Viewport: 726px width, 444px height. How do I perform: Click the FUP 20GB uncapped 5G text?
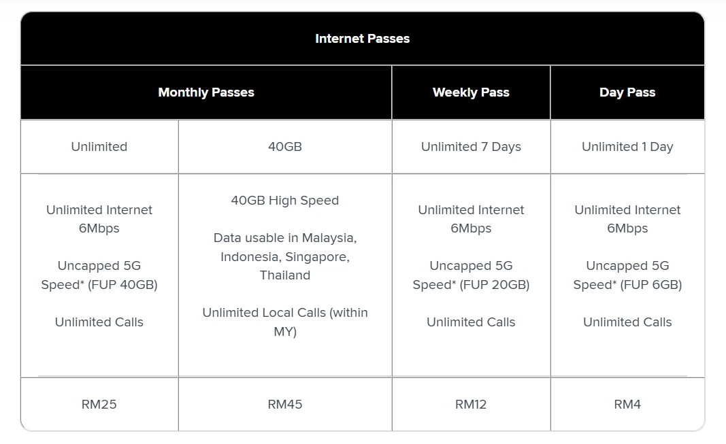pyautogui.click(x=471, y=275)
